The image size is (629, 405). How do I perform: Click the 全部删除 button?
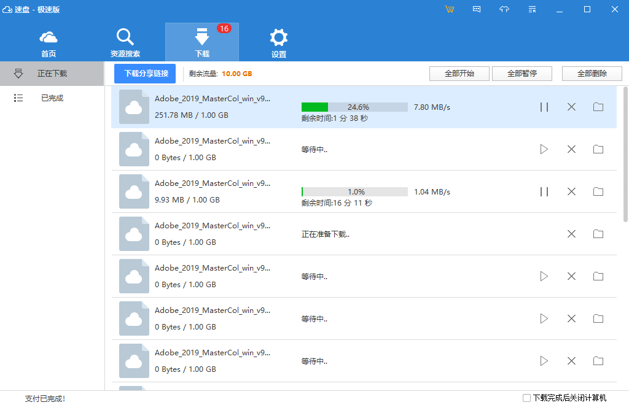pos(592,74)
